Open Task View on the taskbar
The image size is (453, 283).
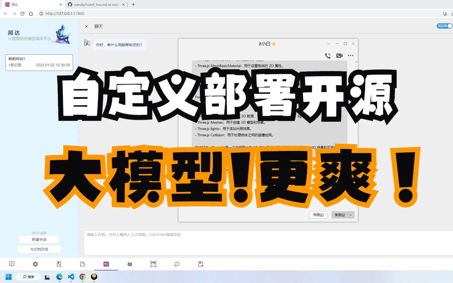[47, 277]
